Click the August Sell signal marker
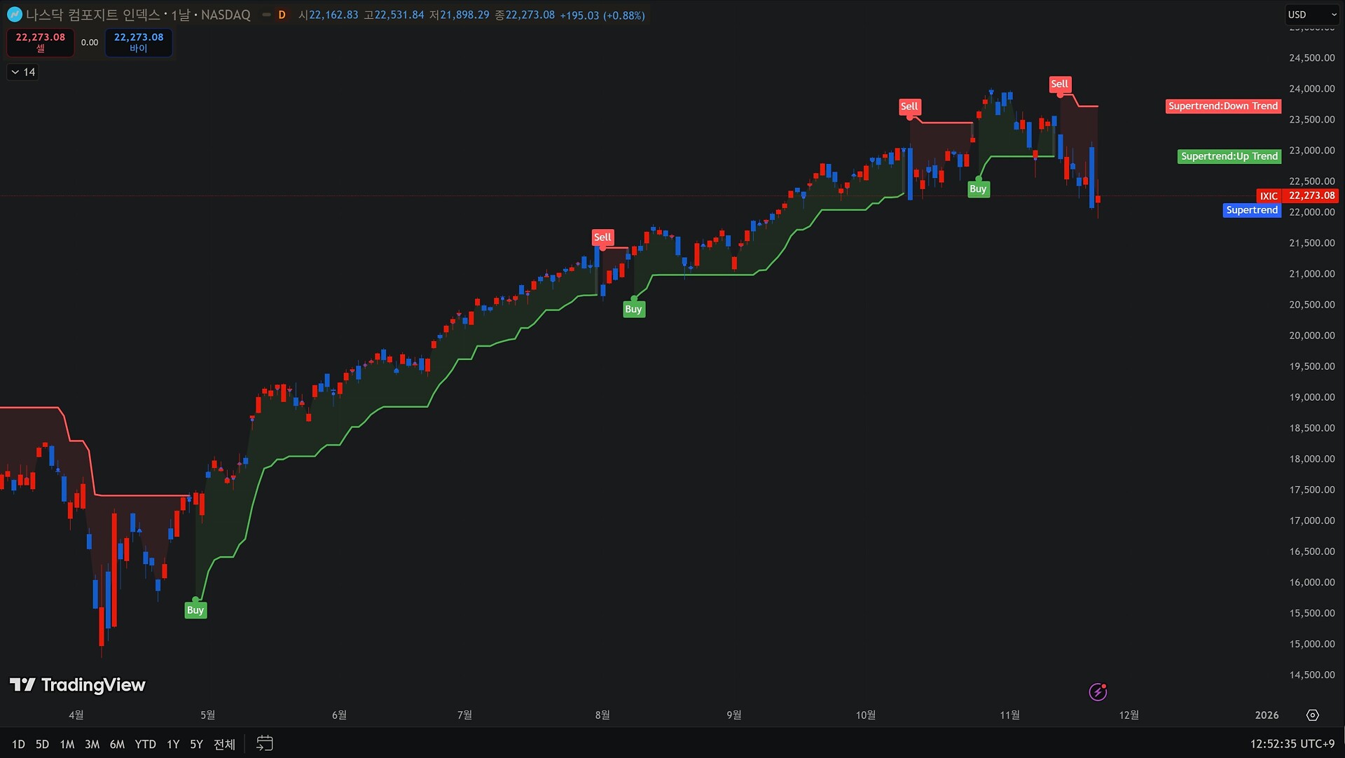The height and width of the screenshot is (758, 1345). 602,237
